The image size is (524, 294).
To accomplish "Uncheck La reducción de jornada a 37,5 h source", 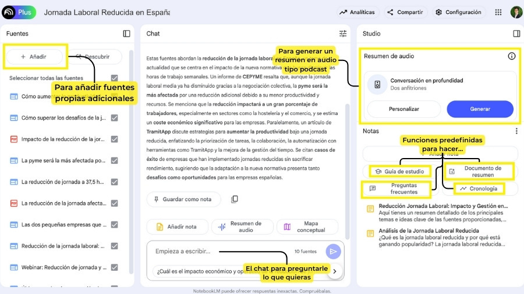I will (x=115, y=182).
